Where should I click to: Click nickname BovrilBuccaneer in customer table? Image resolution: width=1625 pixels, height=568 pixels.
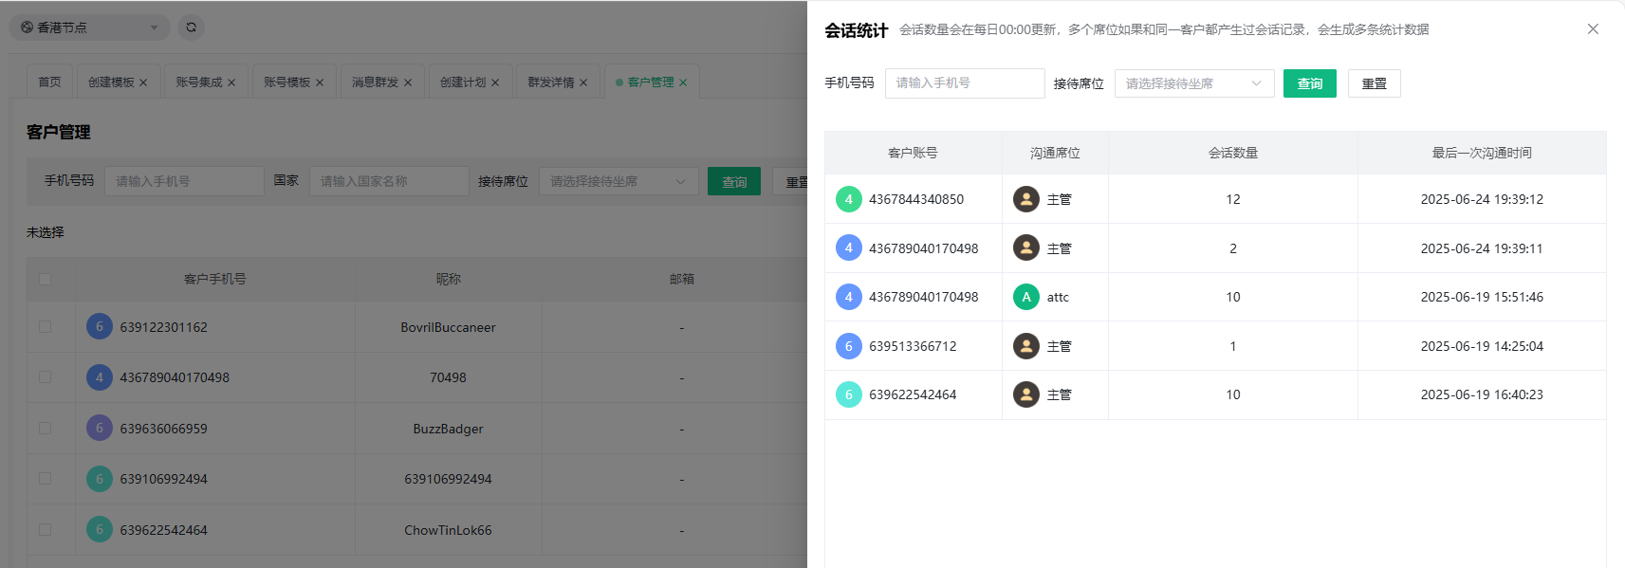(448, 327)
